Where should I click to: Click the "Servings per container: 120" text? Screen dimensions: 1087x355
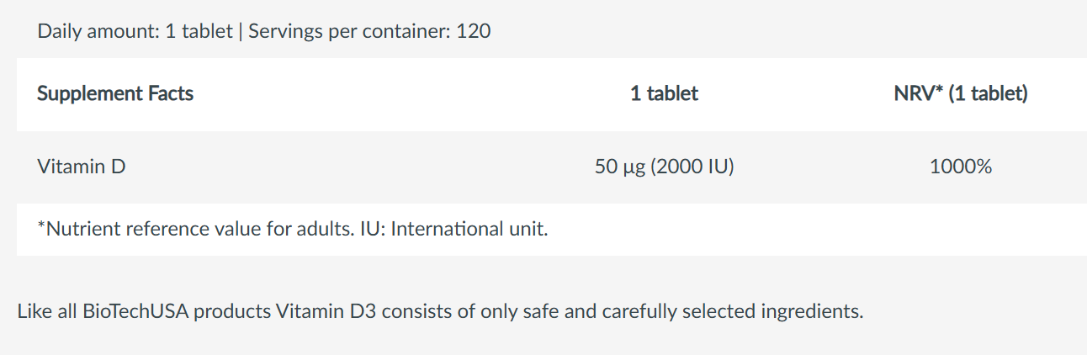[369, 32]
